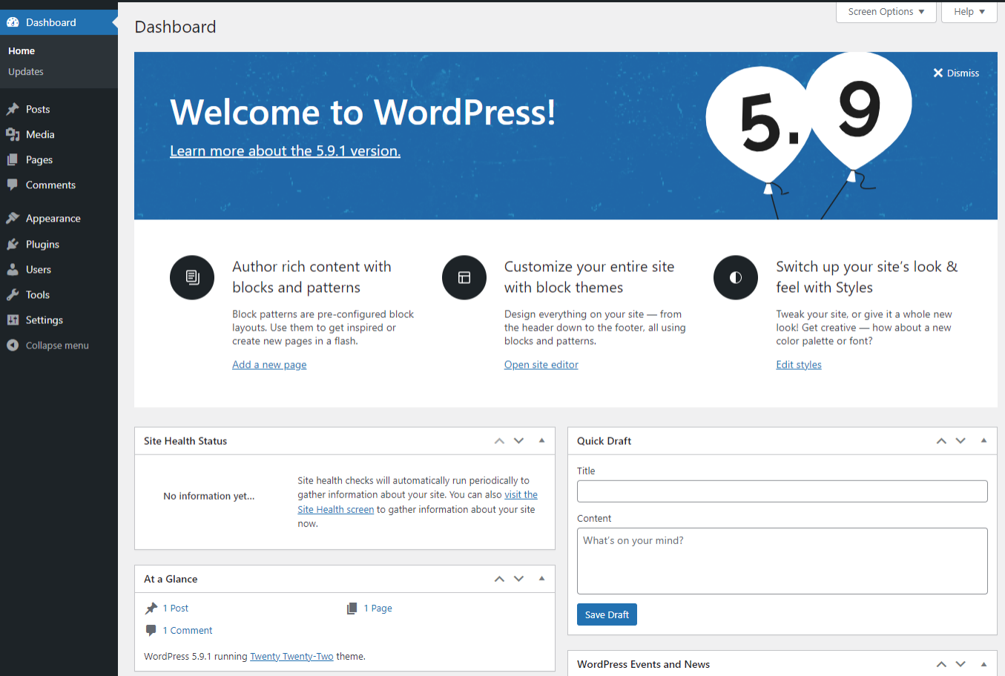
Task: Click the Dismiss X icon on welcome panel
Action: point(938,73)
